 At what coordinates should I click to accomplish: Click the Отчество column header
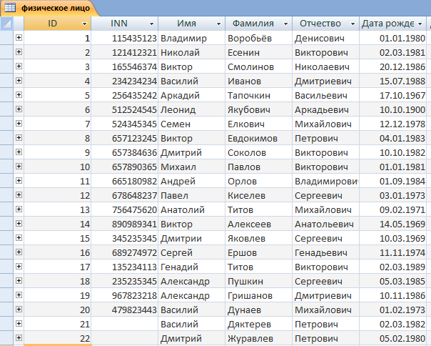point(325,24)
